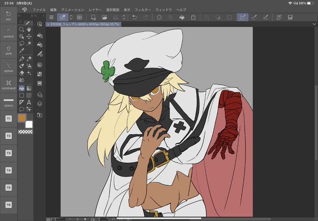Select the Lasso selection tool
318x221 pixels.
click(22, 43)
